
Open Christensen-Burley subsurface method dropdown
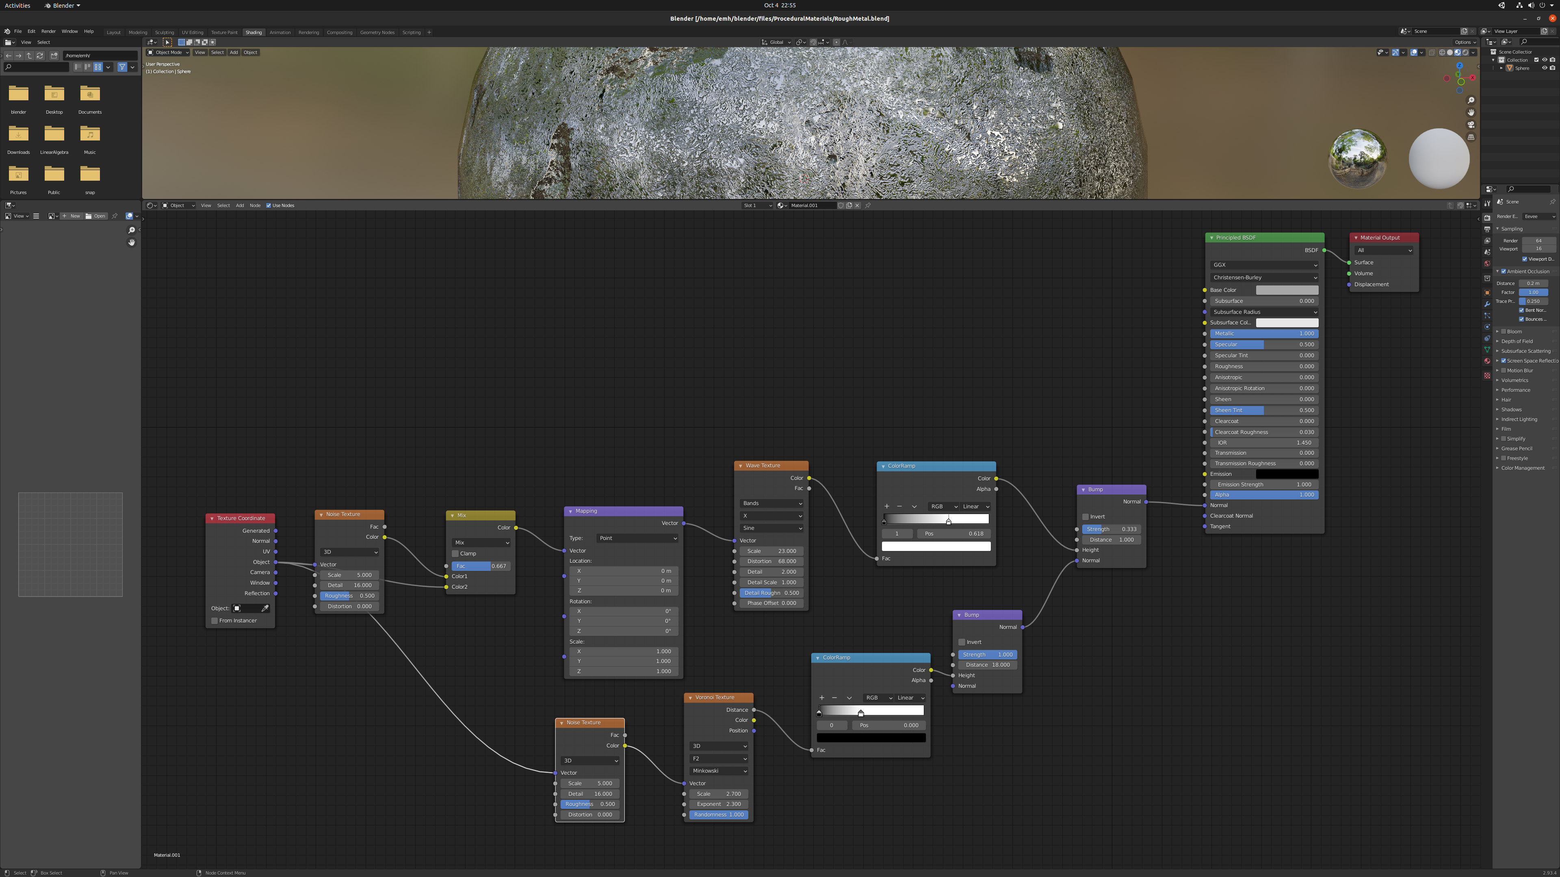pos(1264,278)
